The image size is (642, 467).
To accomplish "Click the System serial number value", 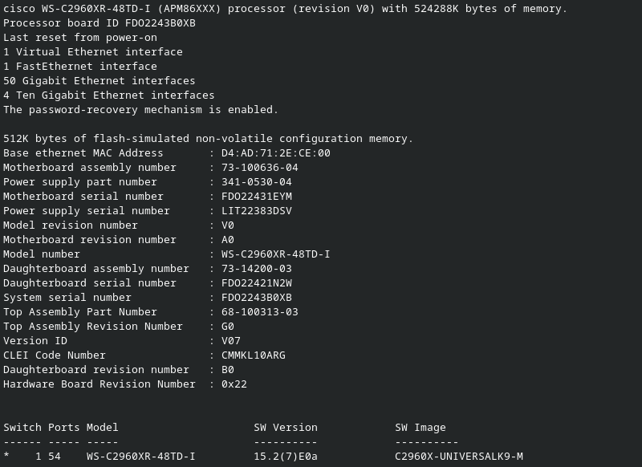I will coord(256,298).
